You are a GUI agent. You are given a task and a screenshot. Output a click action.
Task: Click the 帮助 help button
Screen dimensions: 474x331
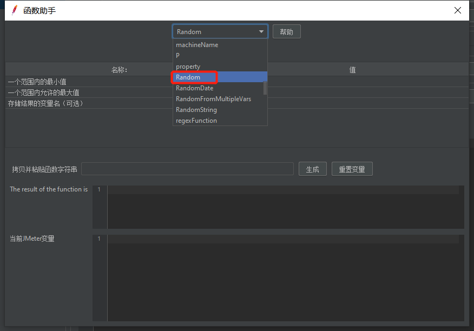pyautogui.click(x=287, y=32)
